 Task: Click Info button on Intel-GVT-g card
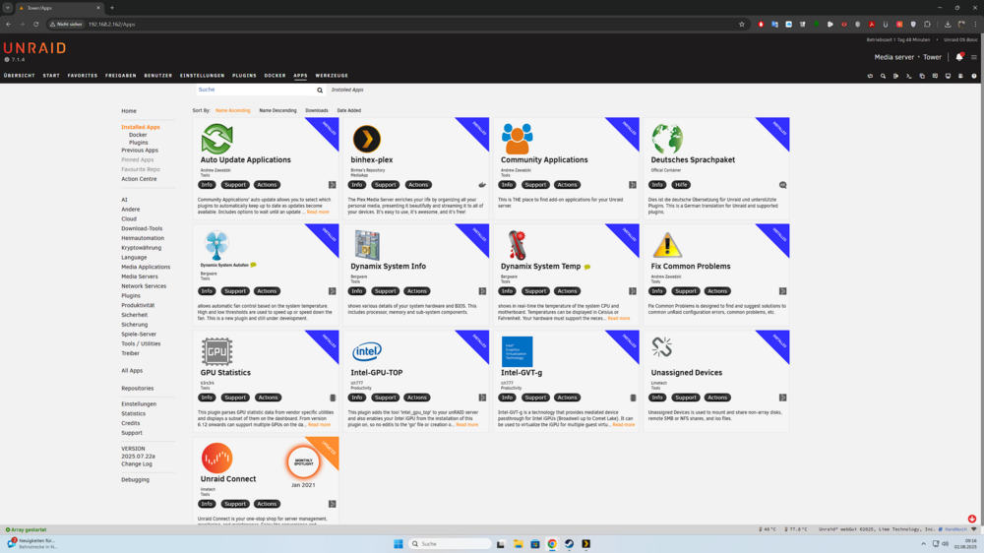pos(507,398)
